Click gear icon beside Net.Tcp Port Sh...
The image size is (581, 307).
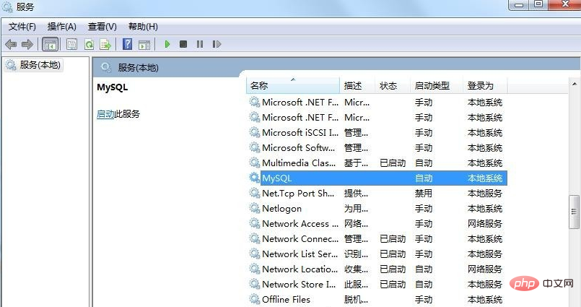pyautogui.click(x=254, y=193)
